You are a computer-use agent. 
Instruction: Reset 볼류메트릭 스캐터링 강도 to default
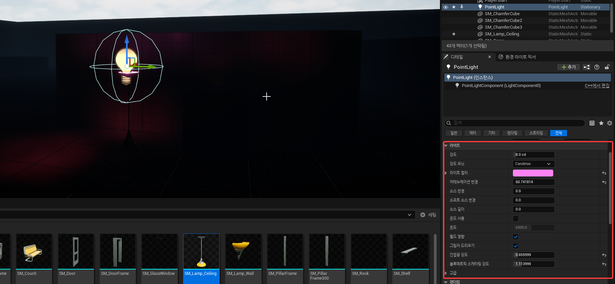click(x=604, y=264)
